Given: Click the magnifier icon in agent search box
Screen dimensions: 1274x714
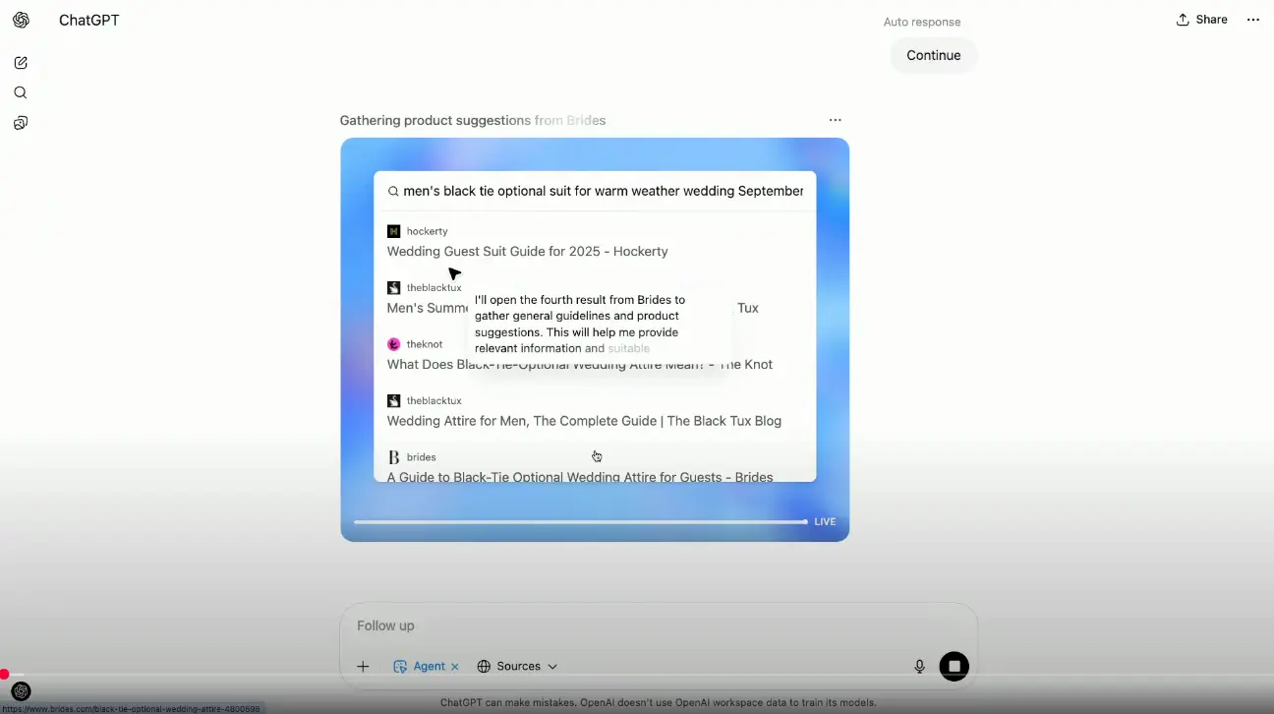Looking at the screenshot, I should [x=393, y=192].
